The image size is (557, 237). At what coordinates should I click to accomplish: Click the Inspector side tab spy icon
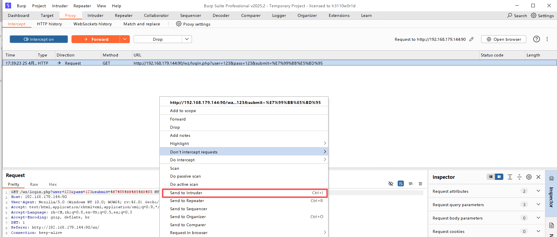point(551,178)
